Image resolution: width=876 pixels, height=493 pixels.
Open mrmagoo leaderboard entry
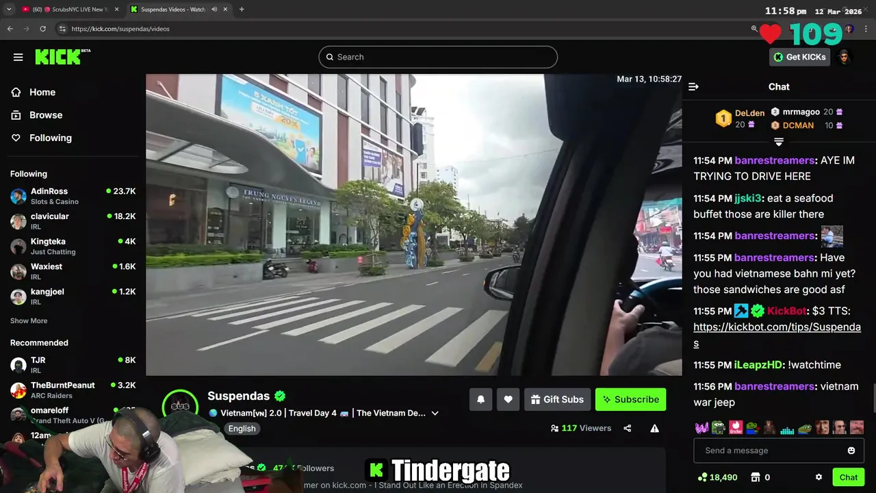coord(806,112)
